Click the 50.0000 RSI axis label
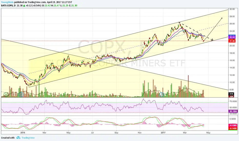239x141 pixels. (x=233, y=108)
